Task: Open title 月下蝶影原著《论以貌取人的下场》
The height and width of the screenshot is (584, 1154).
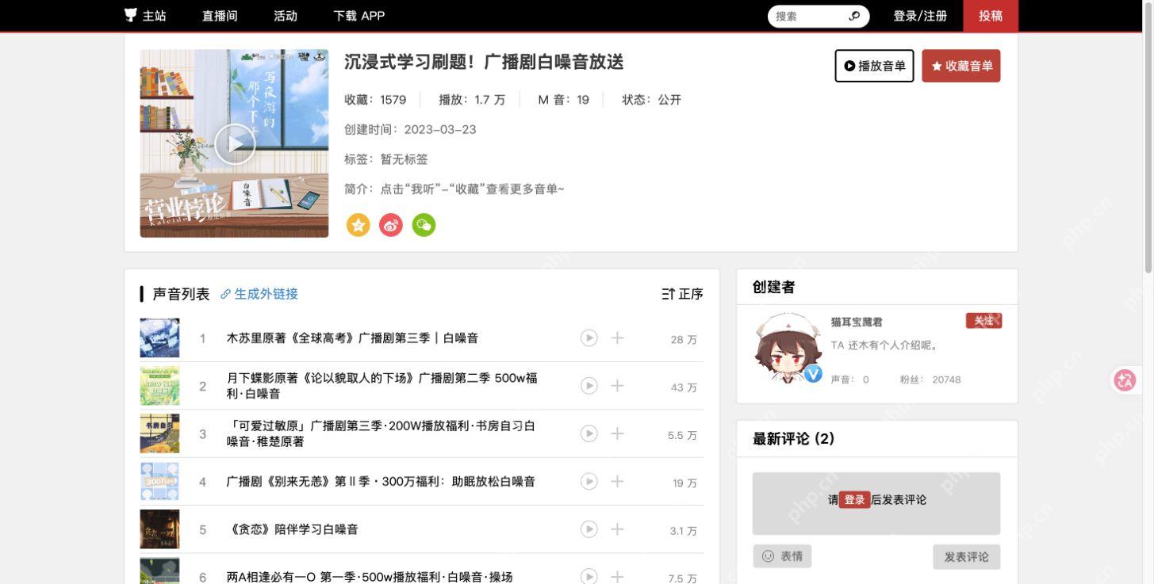Action: pos(381,386)
